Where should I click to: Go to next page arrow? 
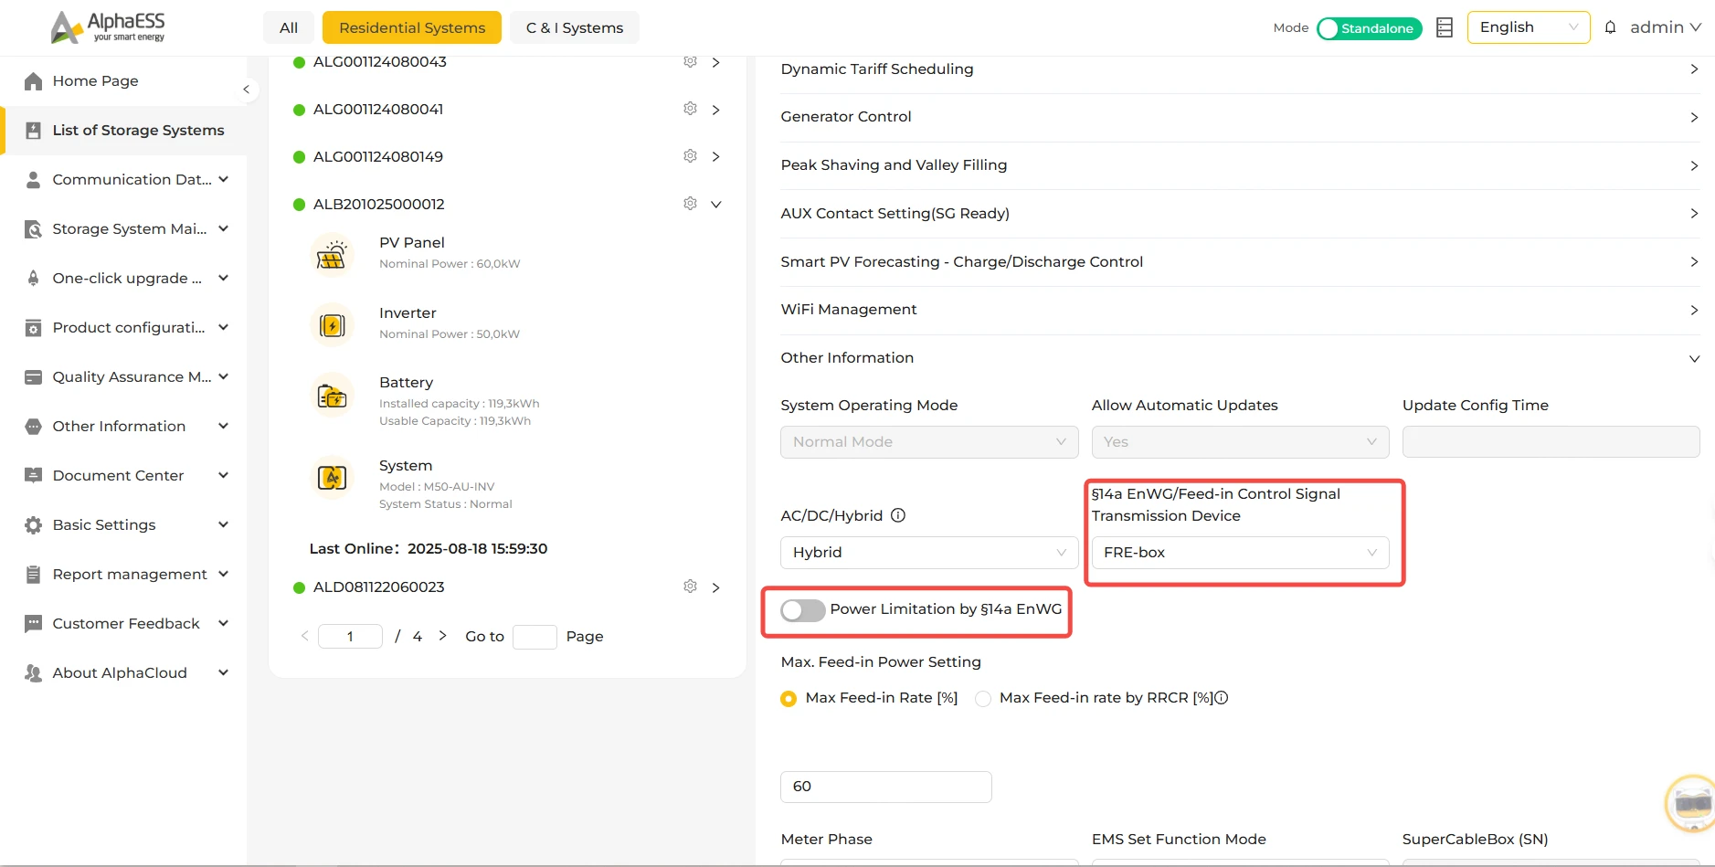(442, 636)
